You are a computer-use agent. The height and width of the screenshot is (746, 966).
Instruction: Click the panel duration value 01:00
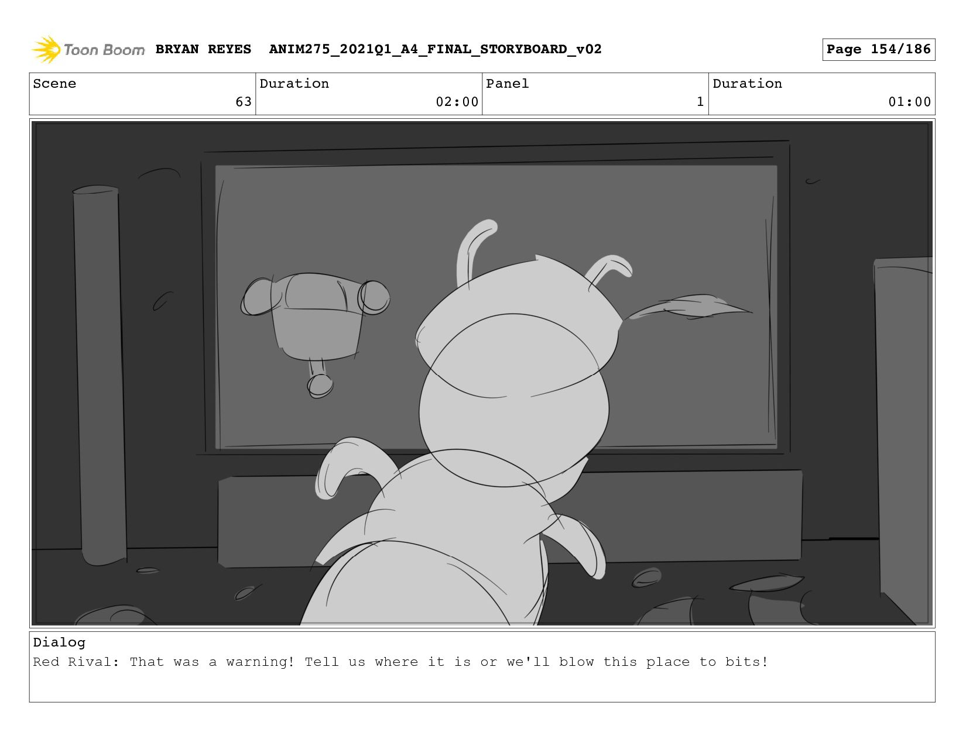(x=909, y=102)
